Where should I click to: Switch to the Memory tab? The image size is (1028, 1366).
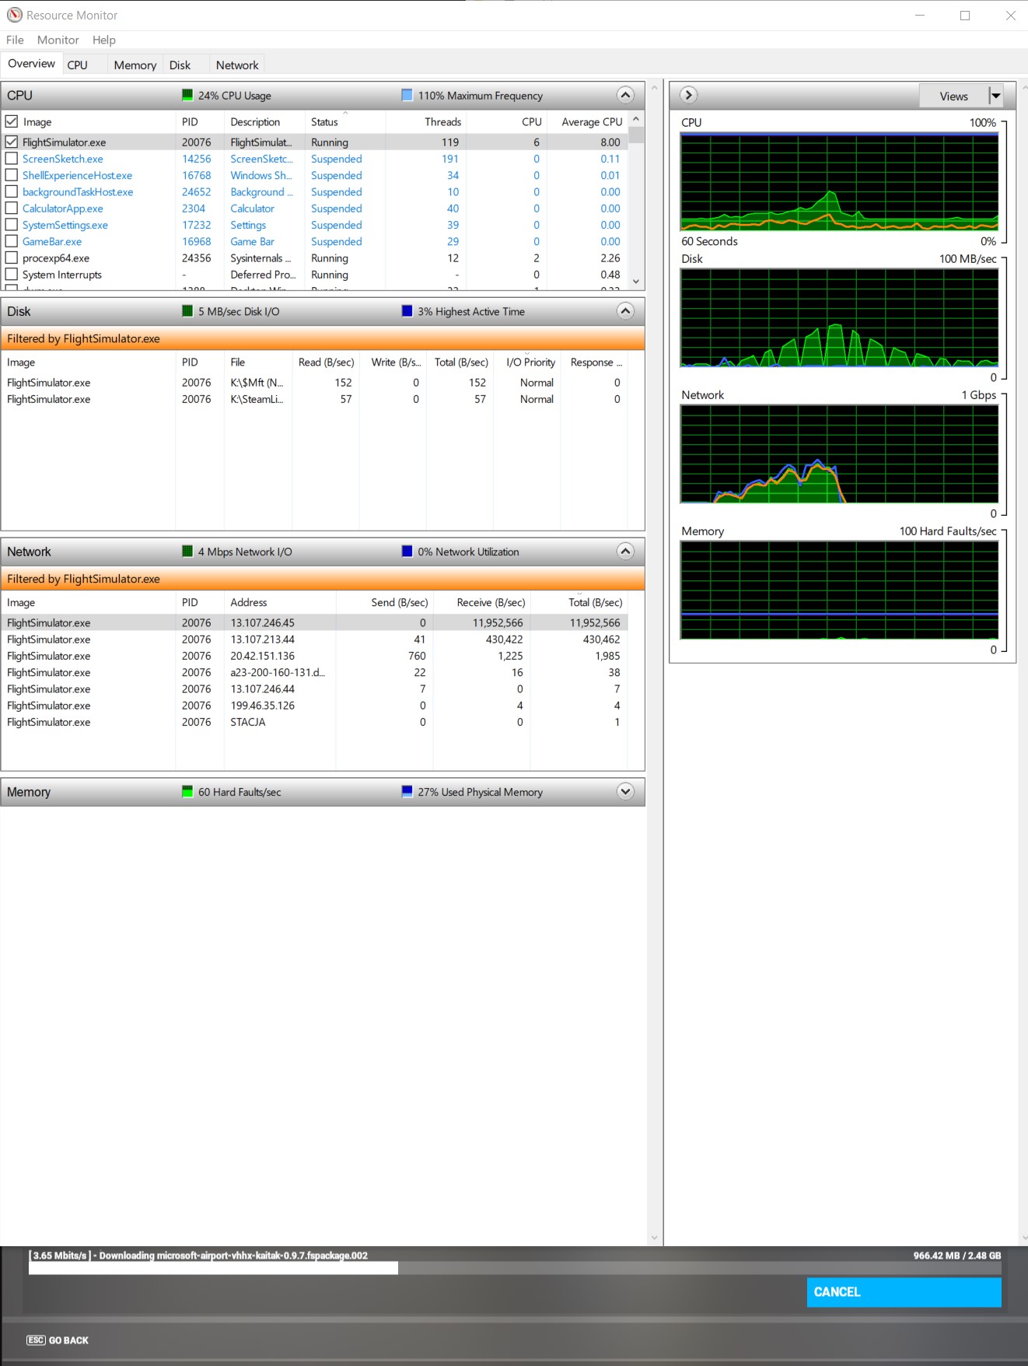tap(135, 65)
